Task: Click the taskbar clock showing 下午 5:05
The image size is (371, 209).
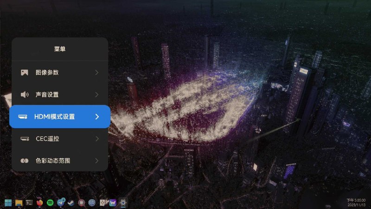Action: pos(356,202)
